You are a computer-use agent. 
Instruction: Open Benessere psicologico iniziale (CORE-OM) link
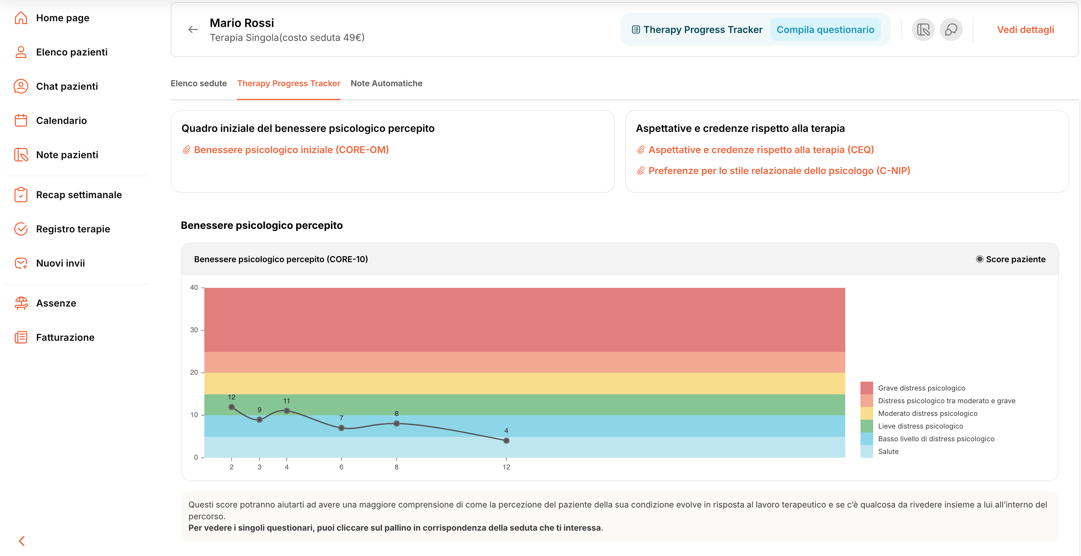pyautogui.click(x=291, y=150)
